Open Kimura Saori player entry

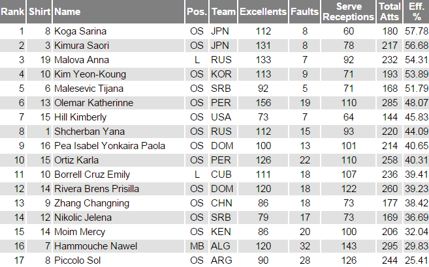82,46
